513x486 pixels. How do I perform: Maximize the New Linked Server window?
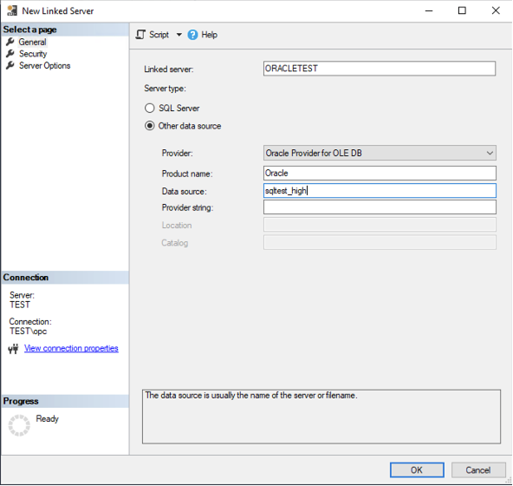point(462,10)
